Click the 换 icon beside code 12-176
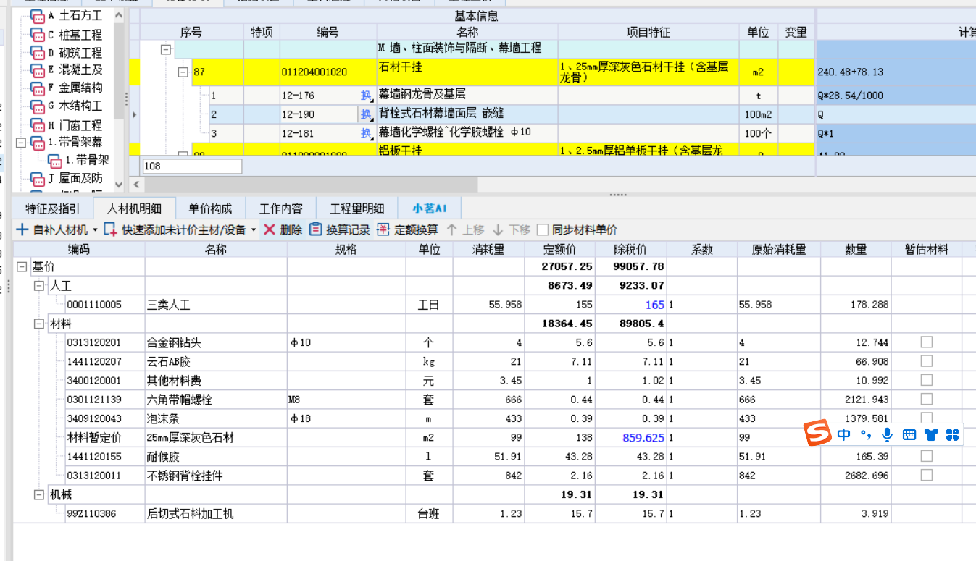The image size is (976, 561). point(366,95)
